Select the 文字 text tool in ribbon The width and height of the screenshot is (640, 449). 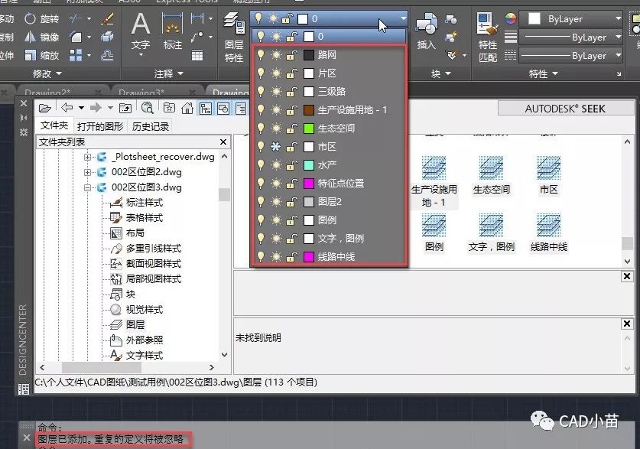[x=141, y=29]
